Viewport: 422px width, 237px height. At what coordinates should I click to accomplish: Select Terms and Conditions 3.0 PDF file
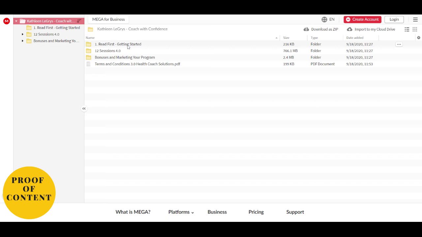point(137,64)
